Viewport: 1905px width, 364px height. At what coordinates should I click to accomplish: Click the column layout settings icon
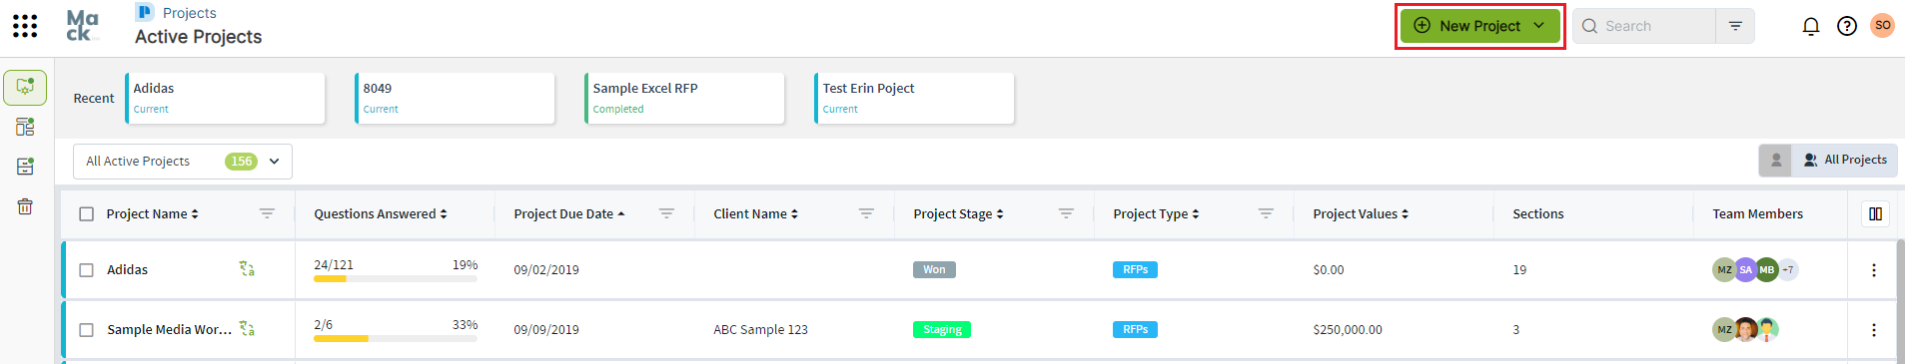(1875, 213)
